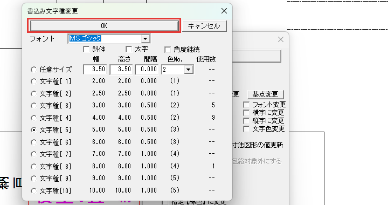Select 文字種[ 1] radio button
This screenshot has height=205, width=388.
click(x=33, y=81)
